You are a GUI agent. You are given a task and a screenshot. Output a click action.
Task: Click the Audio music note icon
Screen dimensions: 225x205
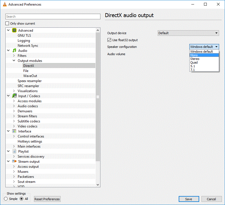(x=14, y=51)
